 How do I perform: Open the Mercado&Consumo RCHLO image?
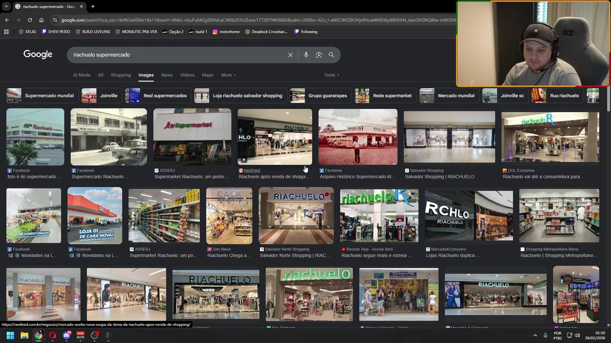(x=469, y=216)
